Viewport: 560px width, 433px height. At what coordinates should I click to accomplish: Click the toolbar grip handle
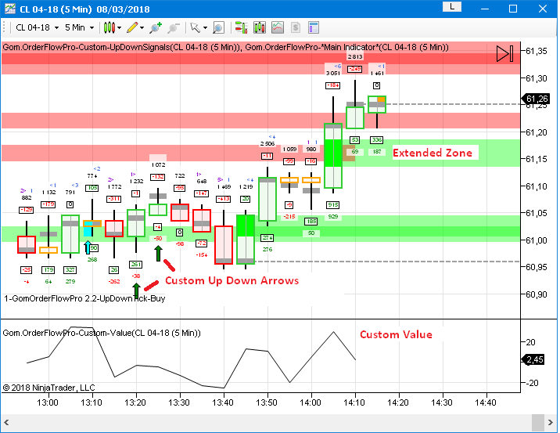[5, 27]
